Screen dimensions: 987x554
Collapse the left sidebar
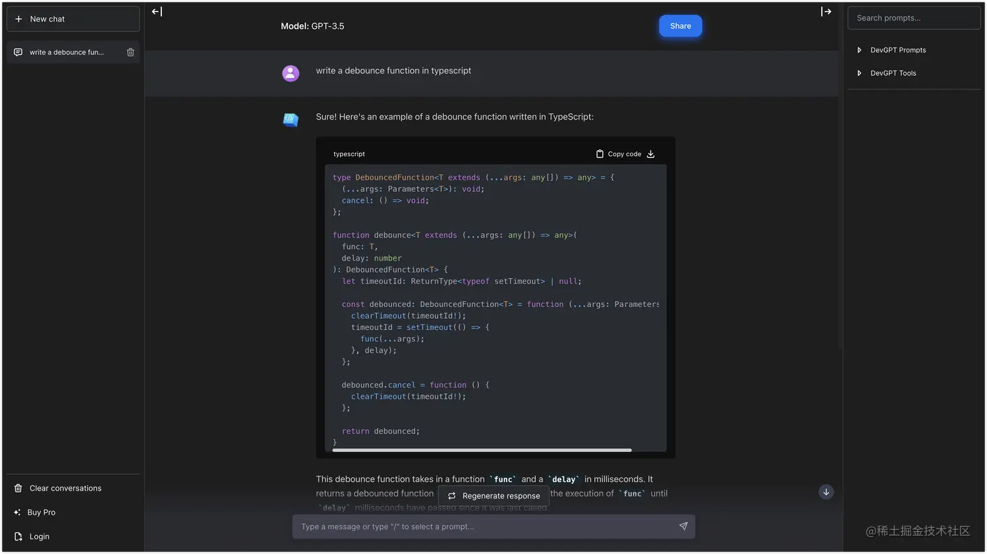click(157, 11)
